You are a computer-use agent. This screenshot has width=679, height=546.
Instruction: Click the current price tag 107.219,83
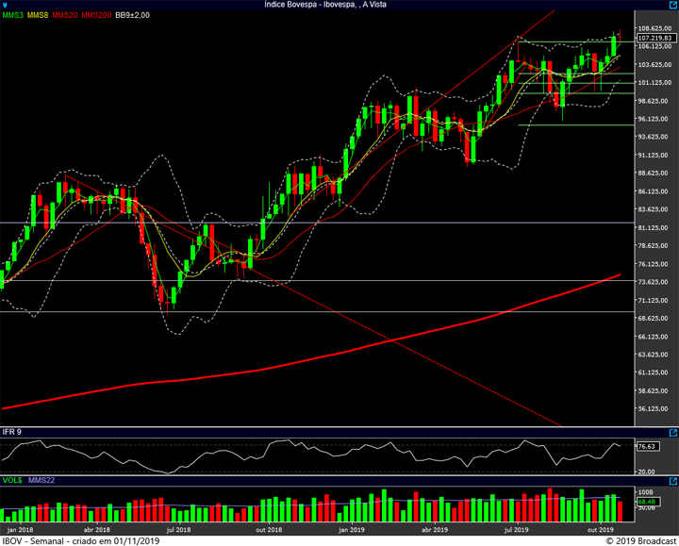[654, 38]
